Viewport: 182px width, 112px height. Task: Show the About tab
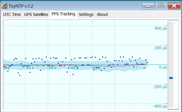pos(102,14)
